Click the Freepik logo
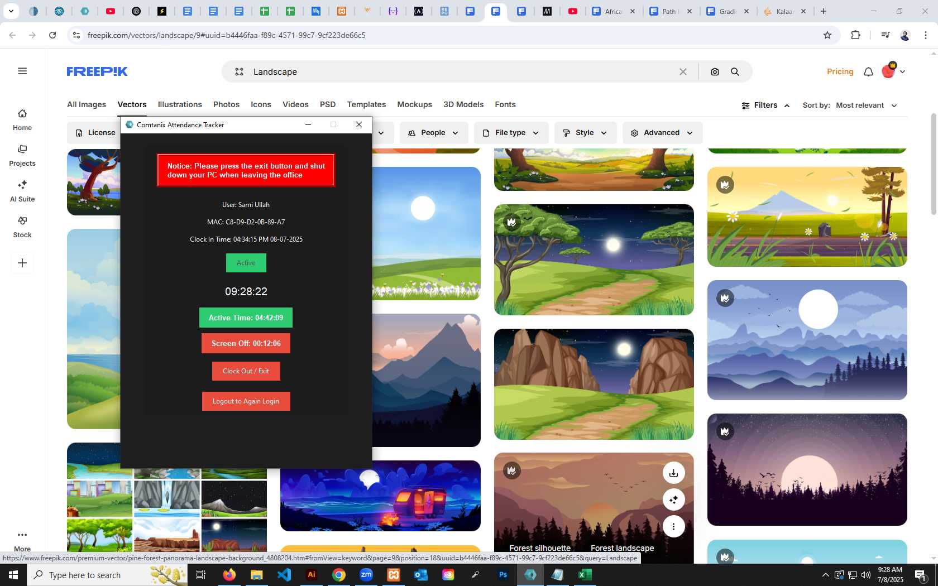 tap(97, 71)
